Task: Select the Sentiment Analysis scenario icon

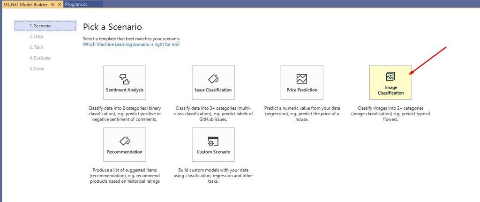Action: click(124, 79)
